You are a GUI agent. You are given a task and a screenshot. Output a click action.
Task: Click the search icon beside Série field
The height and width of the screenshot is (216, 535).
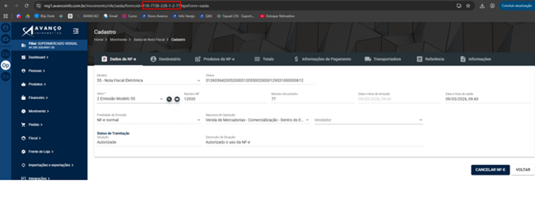(x=169, y=99)
